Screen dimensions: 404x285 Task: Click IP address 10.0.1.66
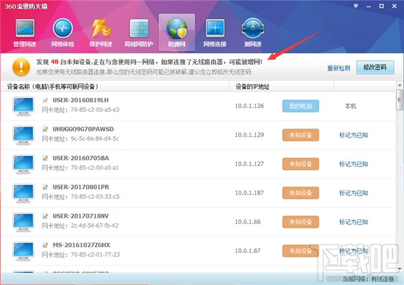coord(248,222)
